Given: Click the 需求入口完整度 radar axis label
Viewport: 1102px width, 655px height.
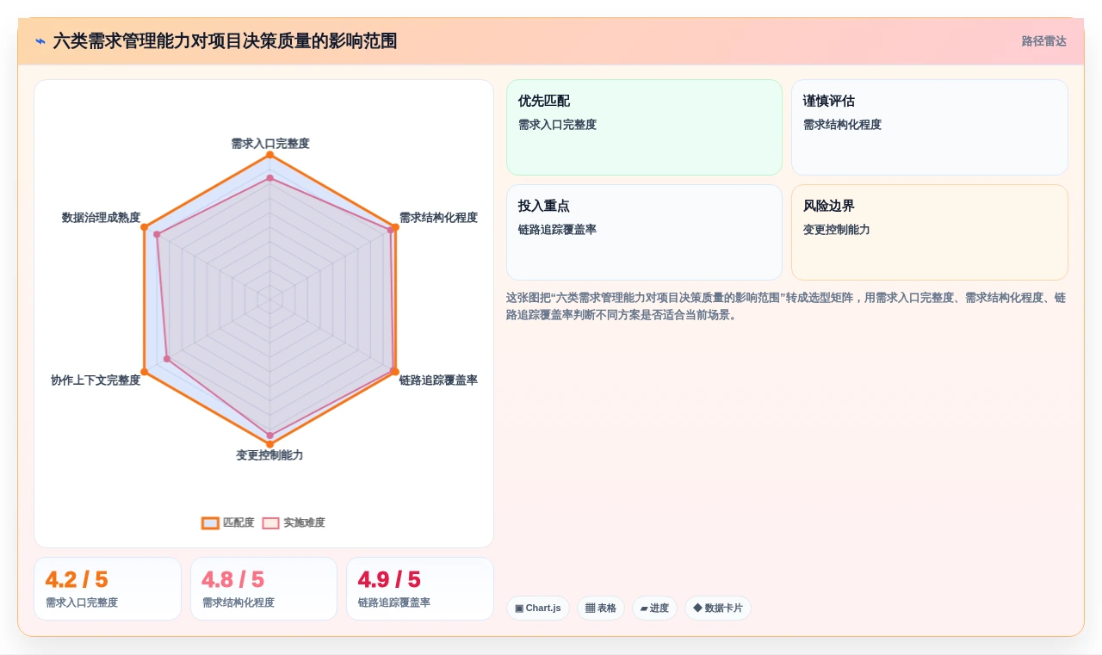Looking at the screenshot, I should 270,143.
